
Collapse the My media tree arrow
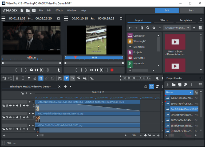pos(130,47)
